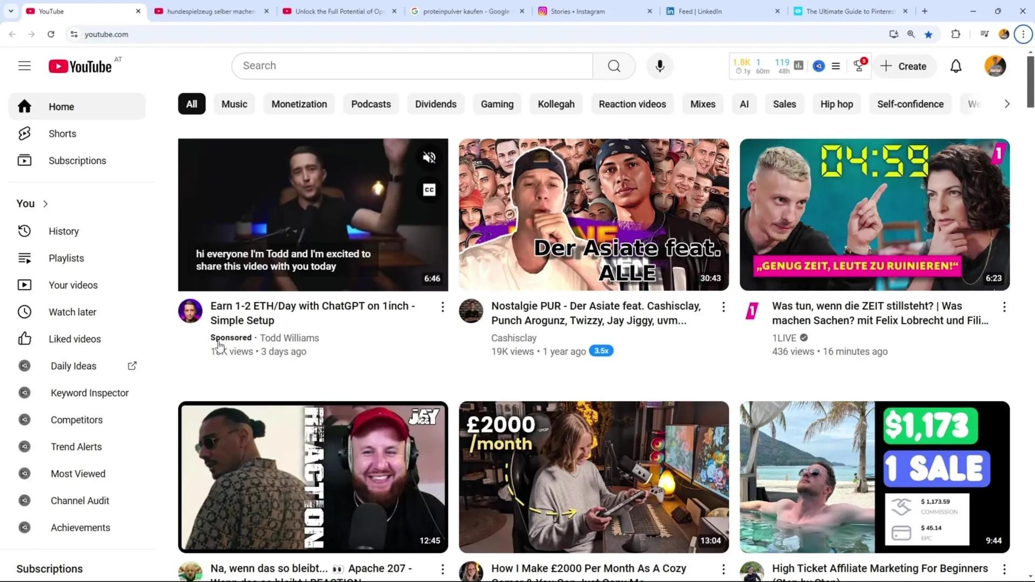Select the Podcasts chip
Screen dimensions: 1035x582
(371, 104)
